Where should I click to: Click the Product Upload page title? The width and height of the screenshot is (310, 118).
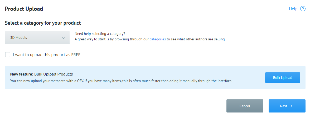point(24,9)
